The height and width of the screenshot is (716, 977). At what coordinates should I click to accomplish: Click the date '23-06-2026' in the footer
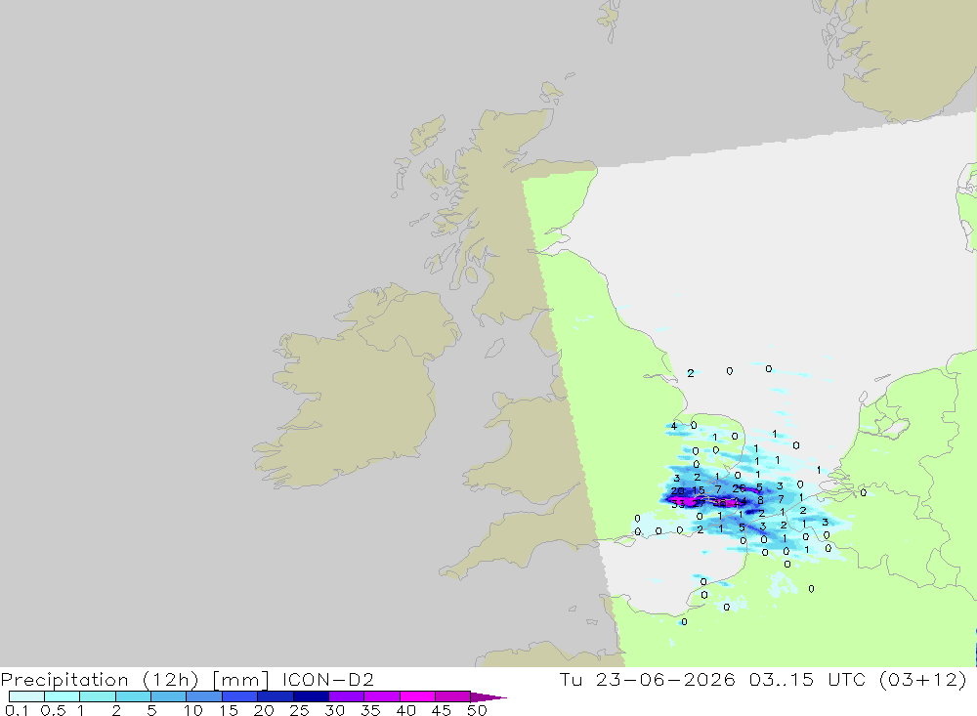665,679
